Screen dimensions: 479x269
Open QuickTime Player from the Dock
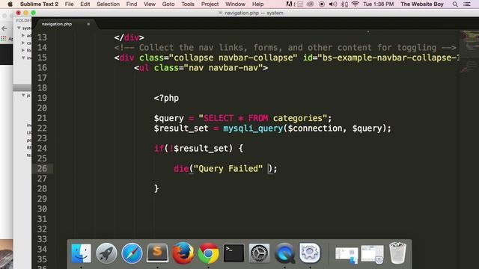click(284, 253)
